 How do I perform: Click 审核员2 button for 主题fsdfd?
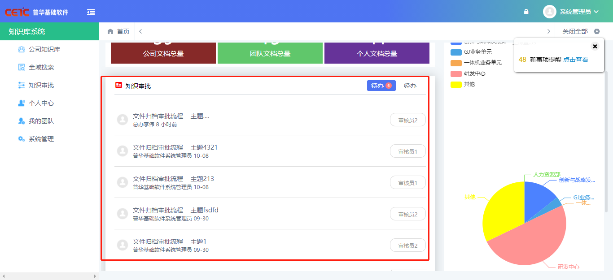click(407, 214)
